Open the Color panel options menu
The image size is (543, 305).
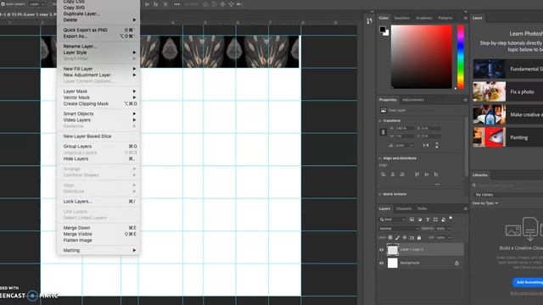pyautogui.click(x=465, y=18)
